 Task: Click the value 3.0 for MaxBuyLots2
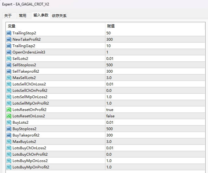tap(109, 142)
